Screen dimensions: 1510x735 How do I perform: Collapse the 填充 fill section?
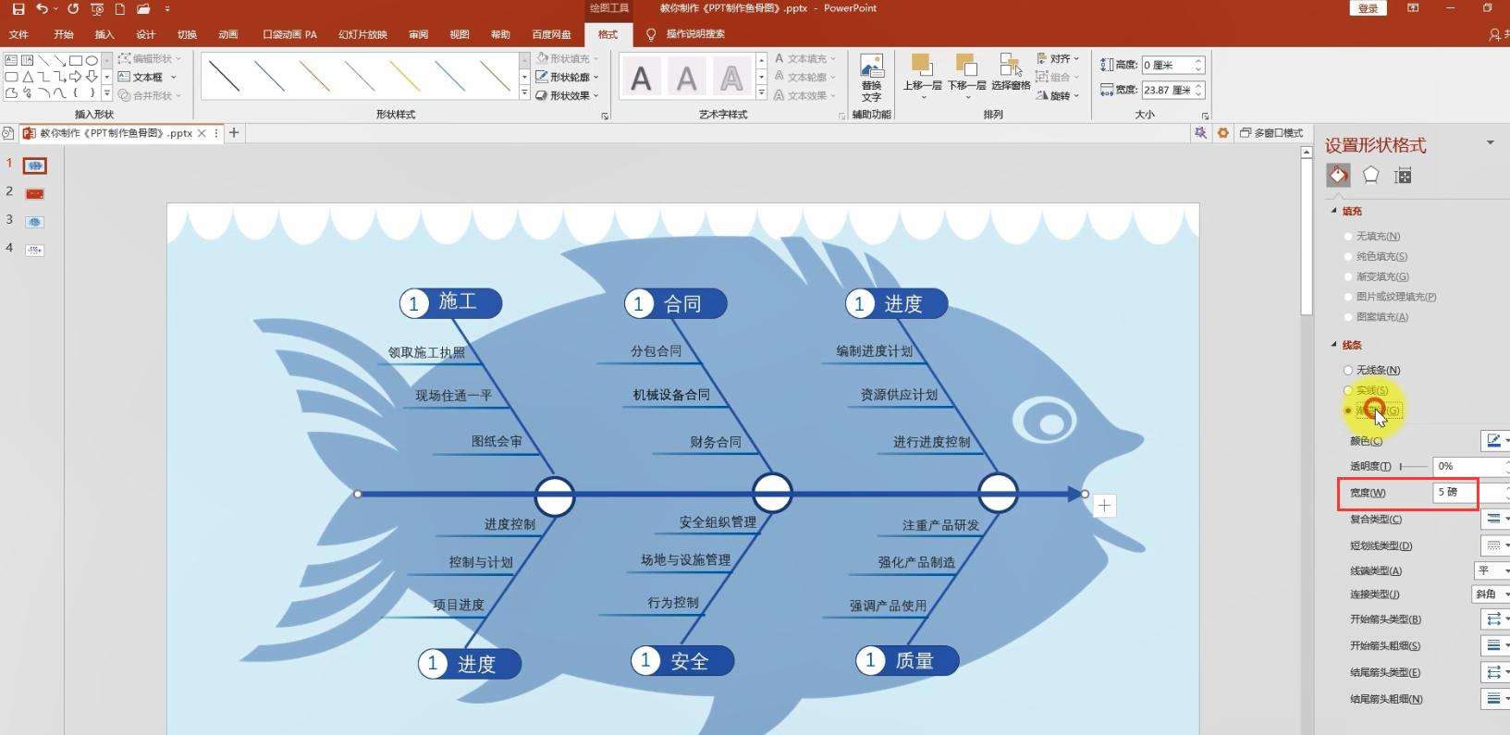coord(1334,211)
